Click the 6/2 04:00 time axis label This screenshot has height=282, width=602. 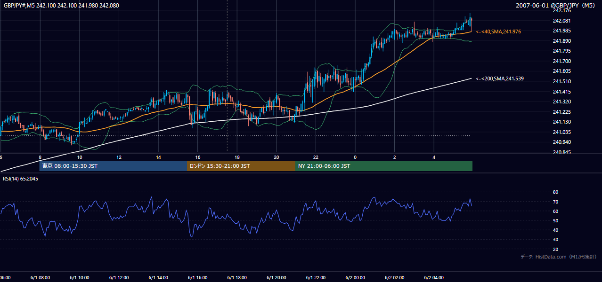point(434,278)
